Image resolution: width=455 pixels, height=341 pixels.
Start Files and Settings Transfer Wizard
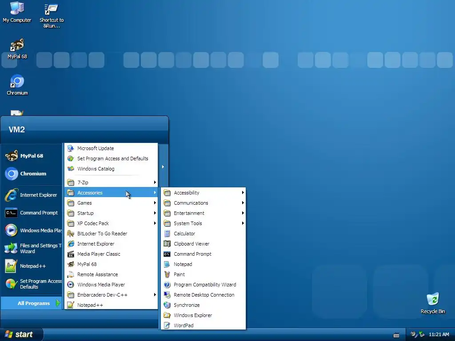tap(32, 249)
